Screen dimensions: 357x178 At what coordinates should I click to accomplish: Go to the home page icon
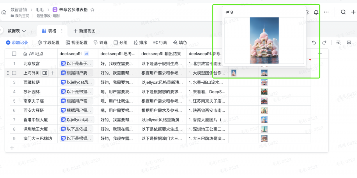click(4, 12)
